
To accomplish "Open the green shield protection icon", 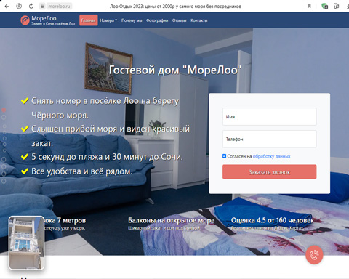I will tap(324, 6).
